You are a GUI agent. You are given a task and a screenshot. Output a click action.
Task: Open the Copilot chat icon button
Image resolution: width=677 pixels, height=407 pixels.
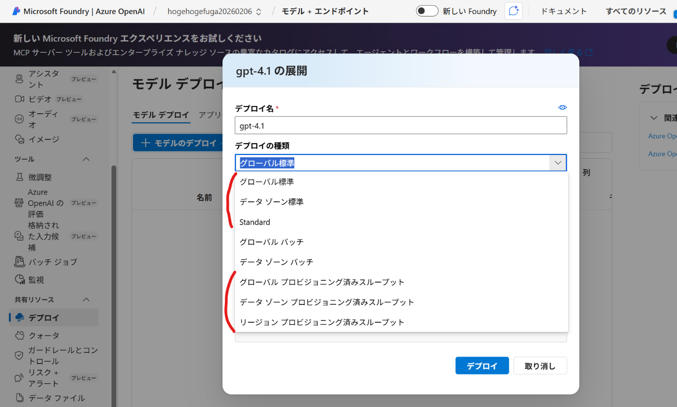[513, 11]
